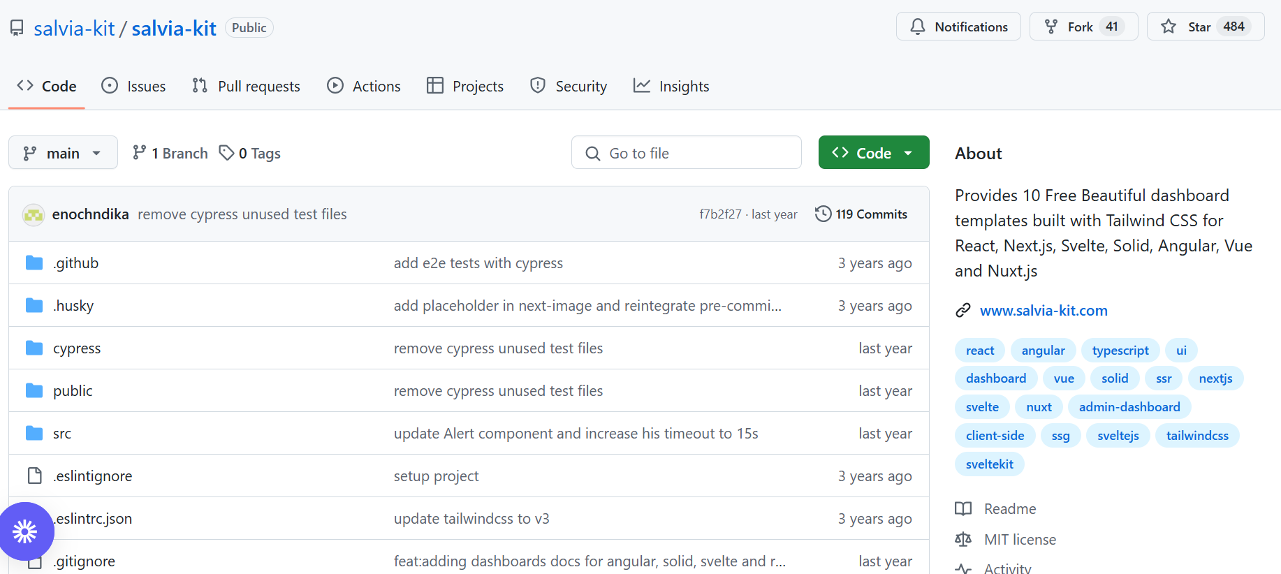The width and height of the screenshot is (1281, 574).
Task: Open the MIT license link
Action: click(1020, 540)
